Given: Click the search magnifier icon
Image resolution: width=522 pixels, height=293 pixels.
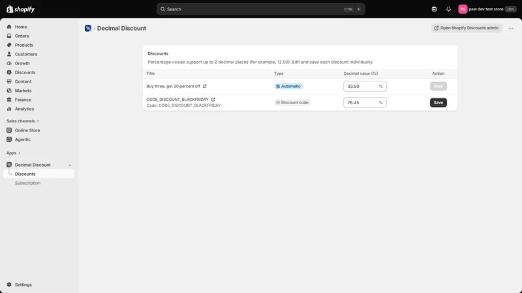Looking at the screenshot, I should tap(162, 9).
